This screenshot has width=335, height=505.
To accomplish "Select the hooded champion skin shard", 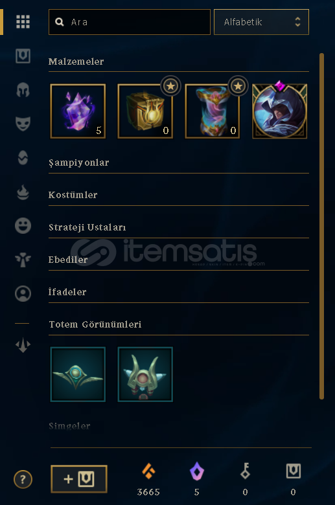I will pyautogui.click(x=279, y=111).
